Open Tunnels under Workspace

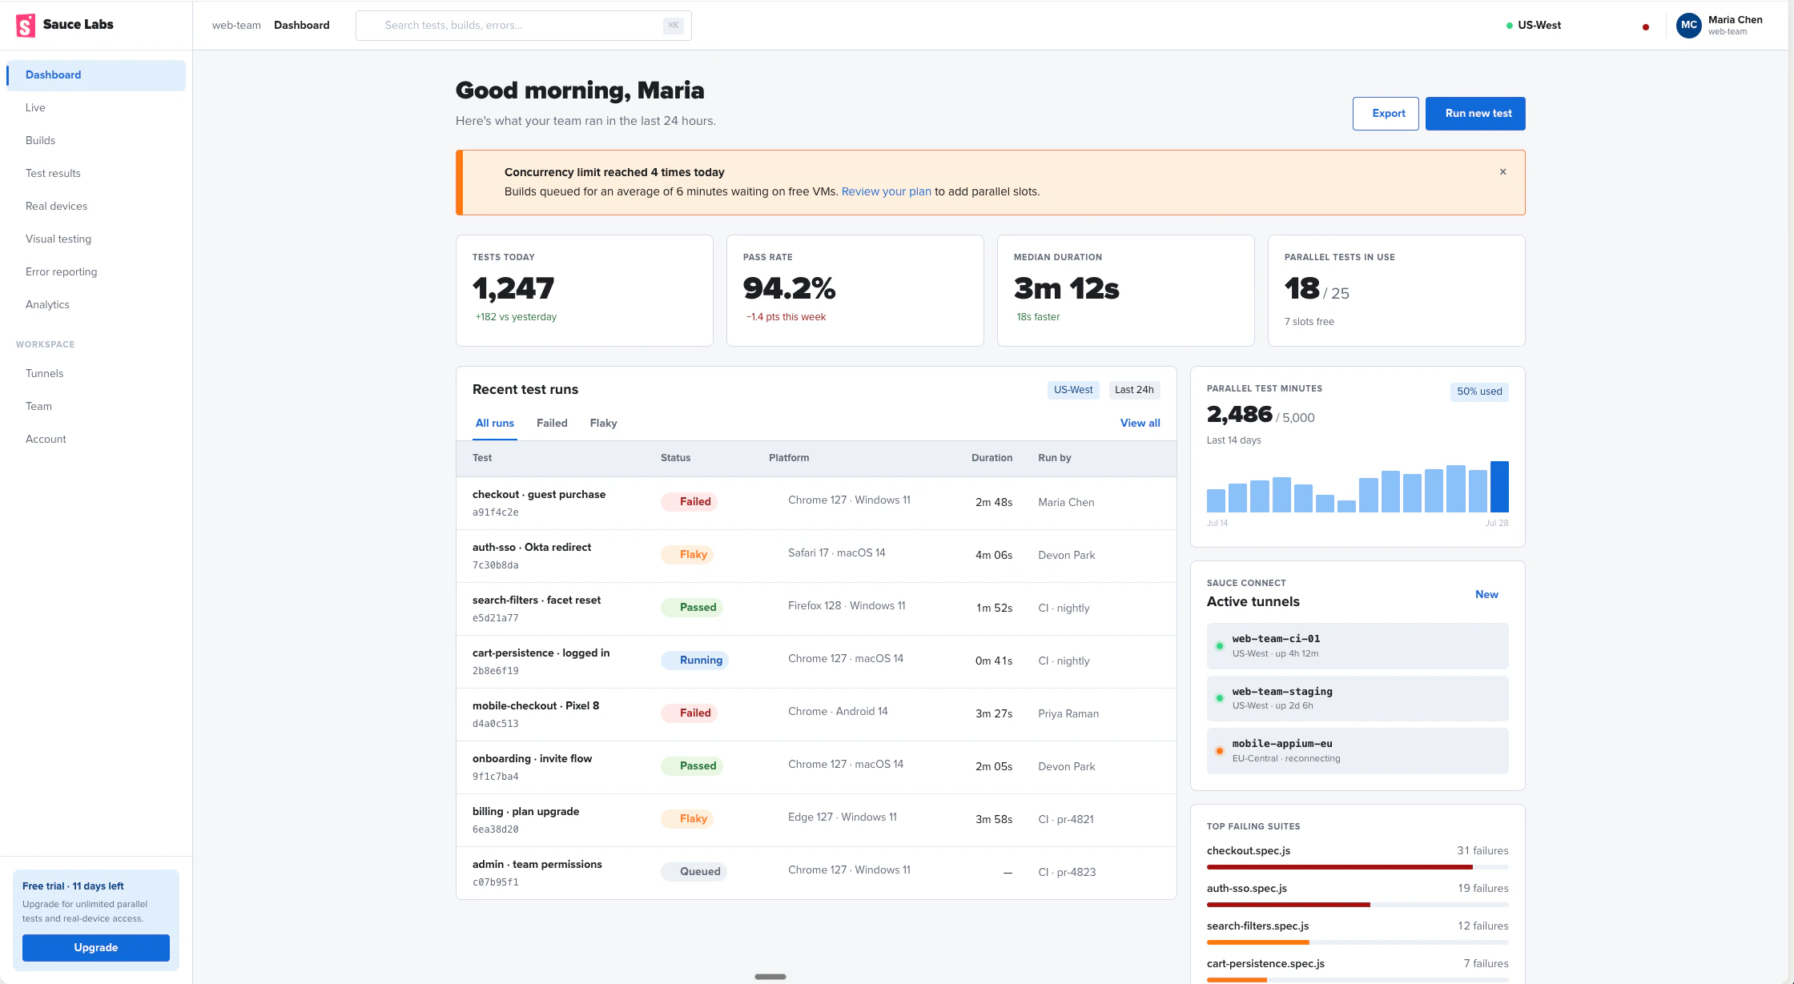96,374
